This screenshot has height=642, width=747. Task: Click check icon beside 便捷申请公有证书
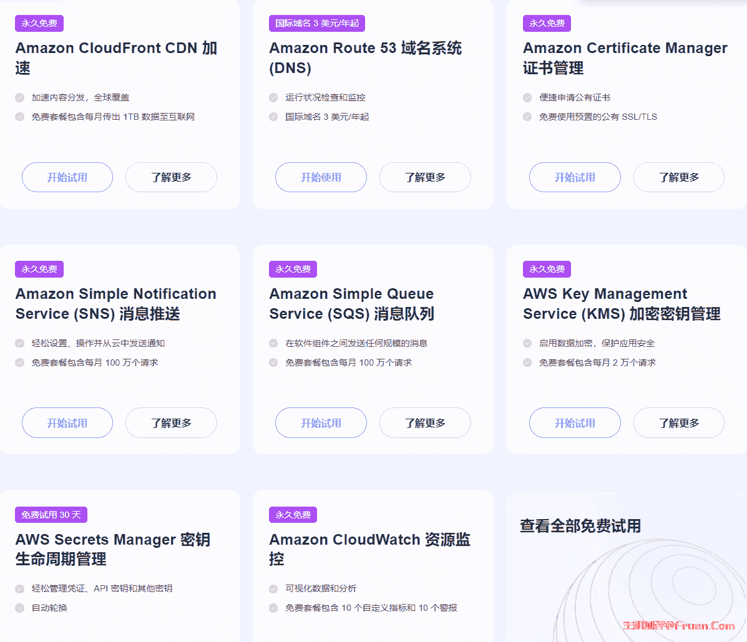click(x=527, y=97)
